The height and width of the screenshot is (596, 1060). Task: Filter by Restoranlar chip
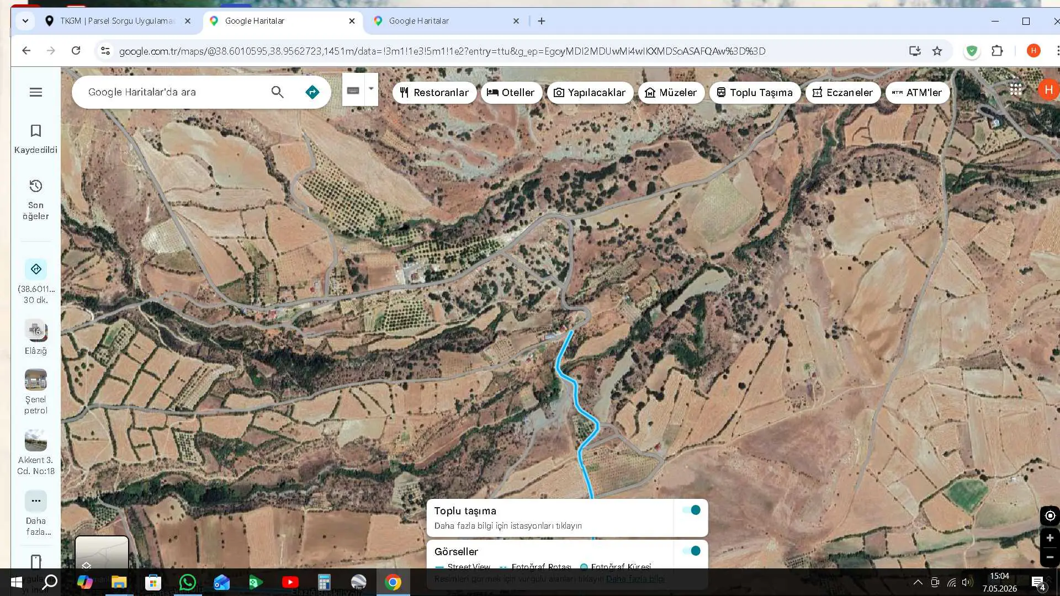pos(434,93)
